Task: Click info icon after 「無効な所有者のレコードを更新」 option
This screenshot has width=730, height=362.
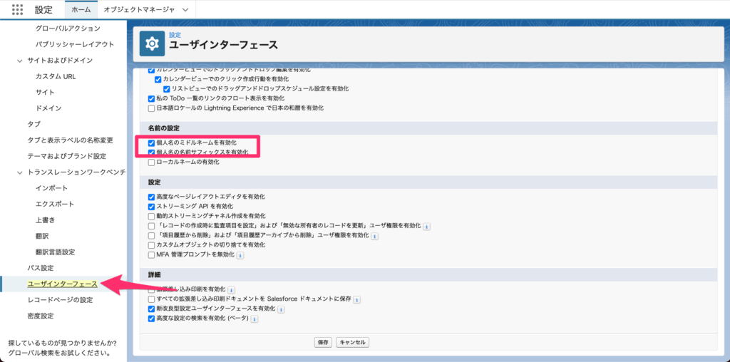Action: tap(426, 226)
